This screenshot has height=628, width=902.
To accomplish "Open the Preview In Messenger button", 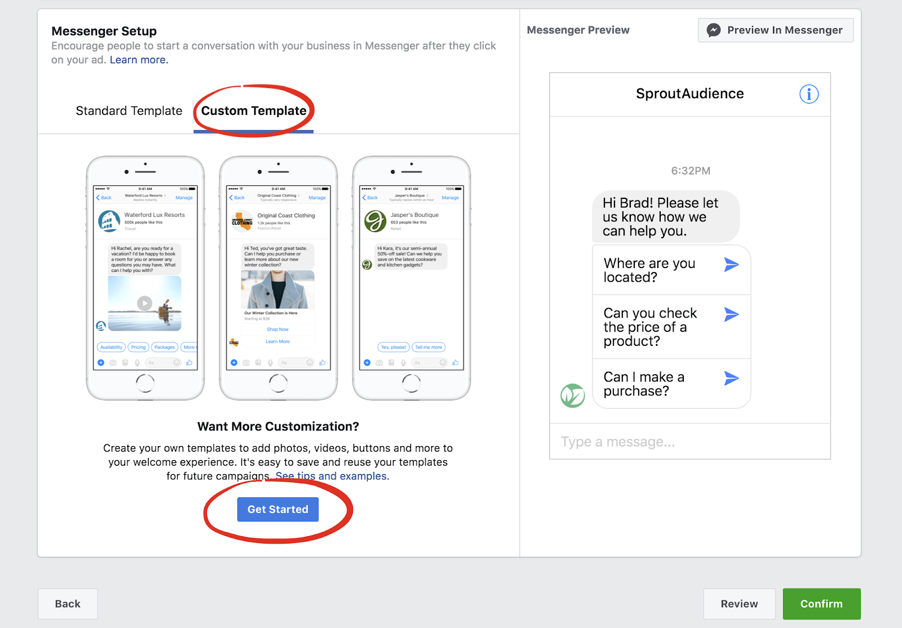I will (x=776, y=30).
